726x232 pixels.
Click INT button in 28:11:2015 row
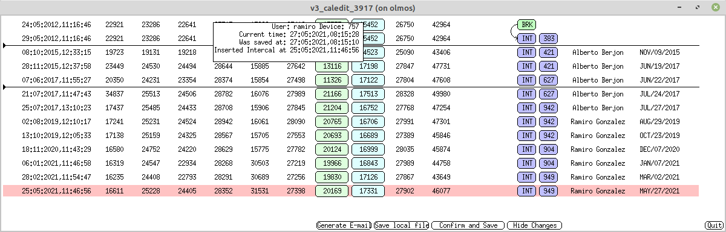[x=526, y=66]
